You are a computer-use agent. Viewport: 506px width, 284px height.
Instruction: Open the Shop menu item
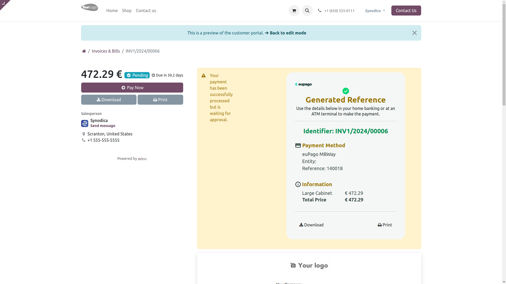pos(126,11)
